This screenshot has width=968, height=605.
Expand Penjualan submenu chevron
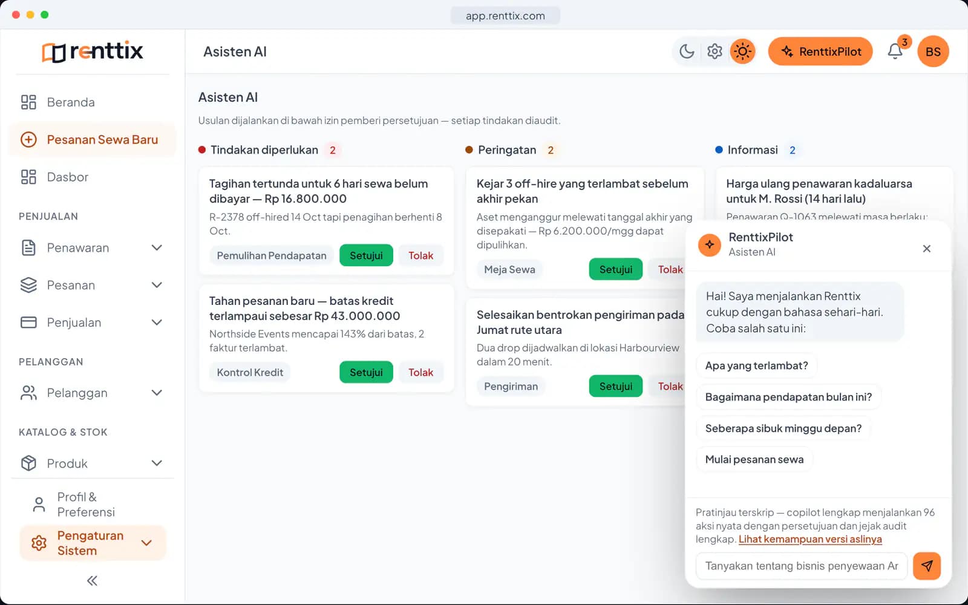pyautogui.click(x=157, y=322)
